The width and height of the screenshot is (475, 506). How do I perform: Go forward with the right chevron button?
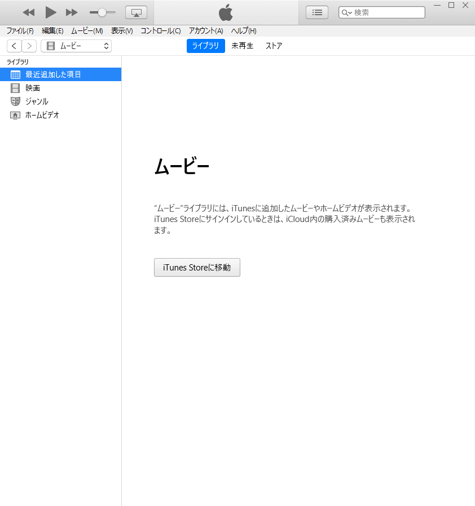click(x=29, y=46)
